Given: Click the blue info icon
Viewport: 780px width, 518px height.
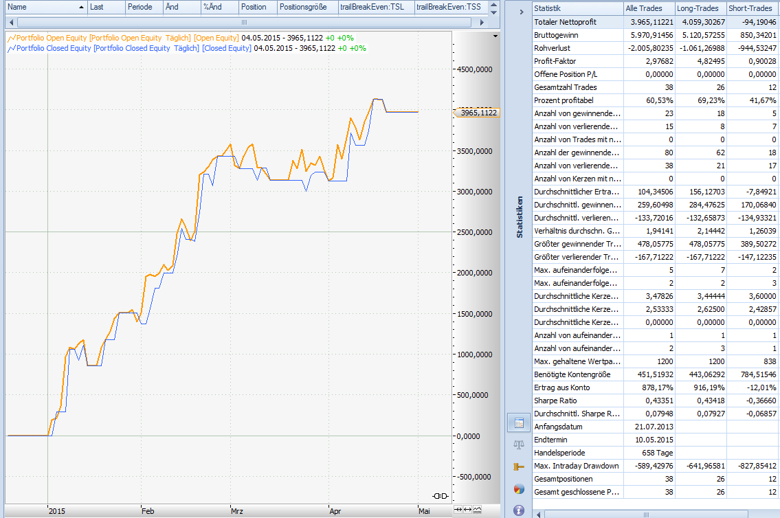Looking at the screenshot, I should click(519, 510).
